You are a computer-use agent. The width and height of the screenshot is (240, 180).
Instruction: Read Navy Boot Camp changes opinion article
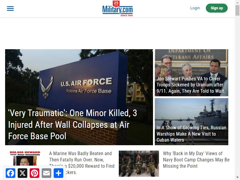[x=196, y=160]
